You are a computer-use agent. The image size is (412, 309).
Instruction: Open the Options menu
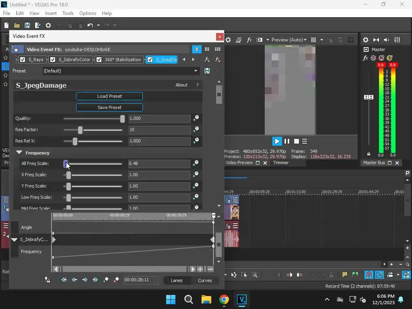pos(88,13)
